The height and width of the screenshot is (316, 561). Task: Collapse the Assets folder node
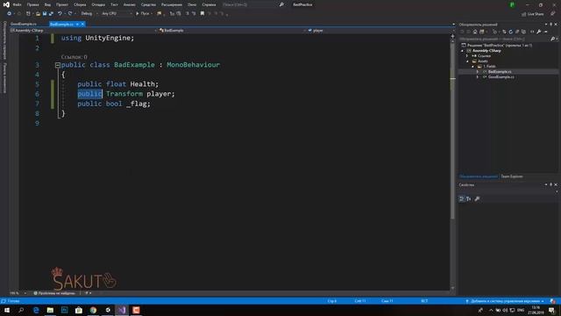[467, 61]
